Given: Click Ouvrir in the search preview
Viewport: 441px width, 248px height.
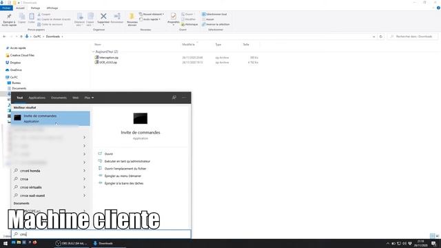Looking at the screenshot, I should pyautogui.click(x=109, y=154).
